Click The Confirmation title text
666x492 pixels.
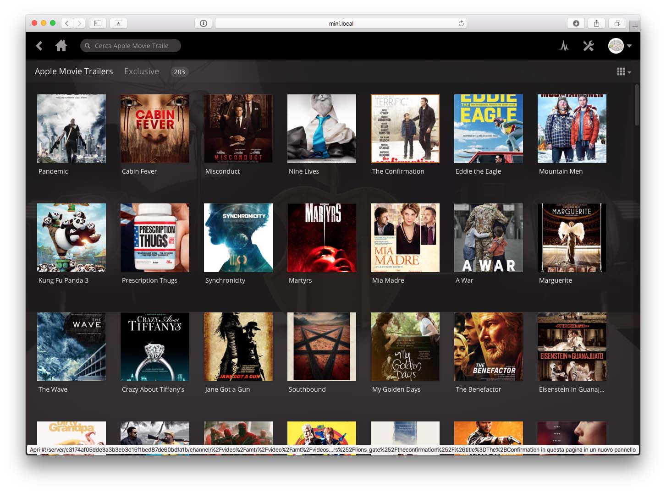point(398,171)
